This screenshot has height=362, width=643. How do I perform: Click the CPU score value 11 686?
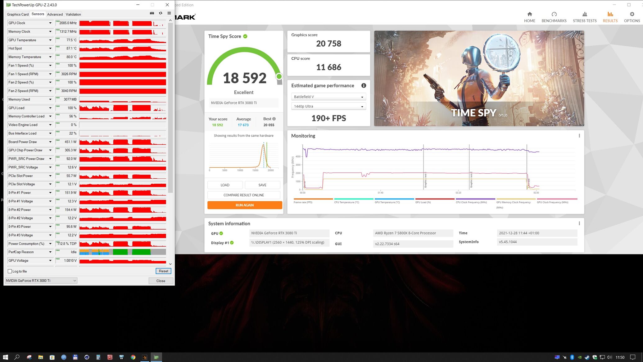tap(328, 67)
